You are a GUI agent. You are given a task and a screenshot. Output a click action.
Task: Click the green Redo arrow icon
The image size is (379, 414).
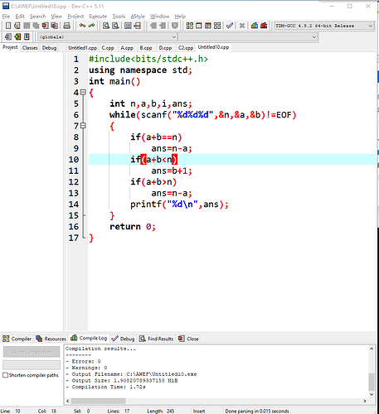91,26
